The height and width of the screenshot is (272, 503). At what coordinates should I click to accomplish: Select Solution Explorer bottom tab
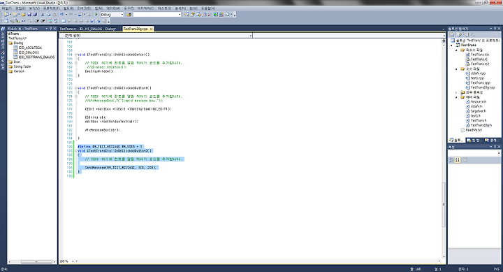[456, 140]
